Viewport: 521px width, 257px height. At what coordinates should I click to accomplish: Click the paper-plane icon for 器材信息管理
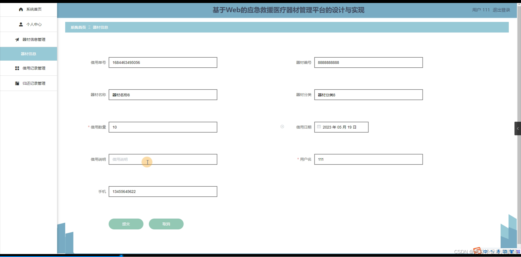(17, 39)
